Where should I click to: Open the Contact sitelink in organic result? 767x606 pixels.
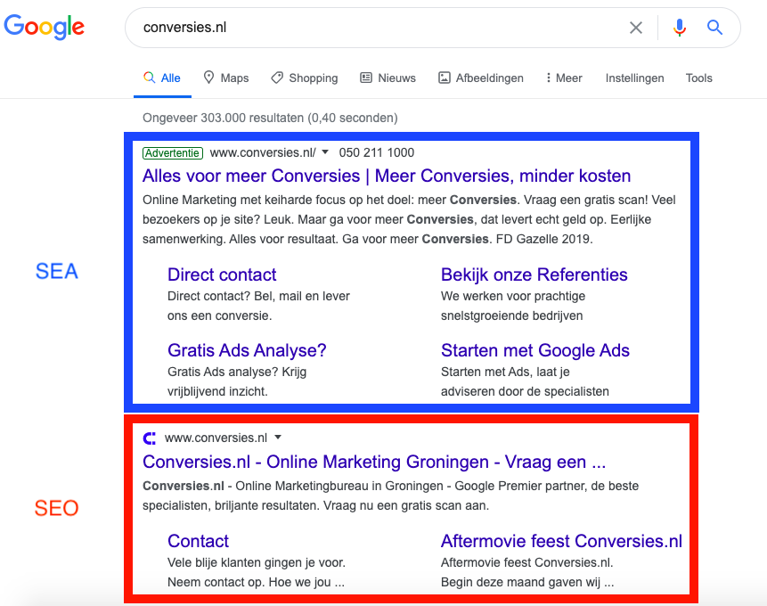pos(198,541)
